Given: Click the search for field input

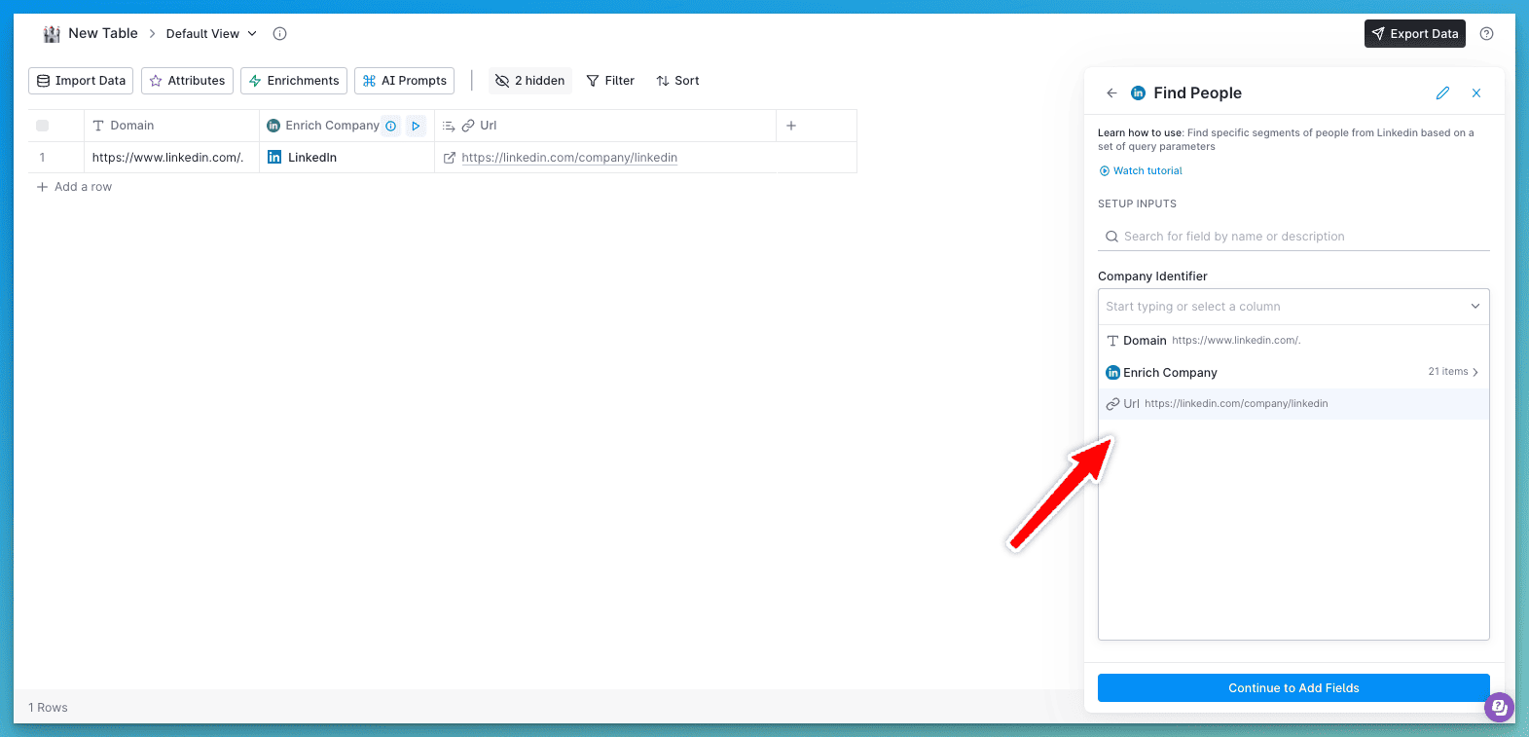Looking at the screenshot, I should click(x=1293, y=237).
